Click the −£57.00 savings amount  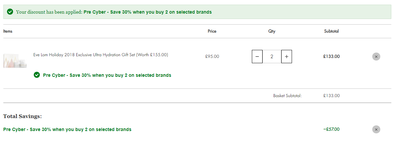(331, 129)
